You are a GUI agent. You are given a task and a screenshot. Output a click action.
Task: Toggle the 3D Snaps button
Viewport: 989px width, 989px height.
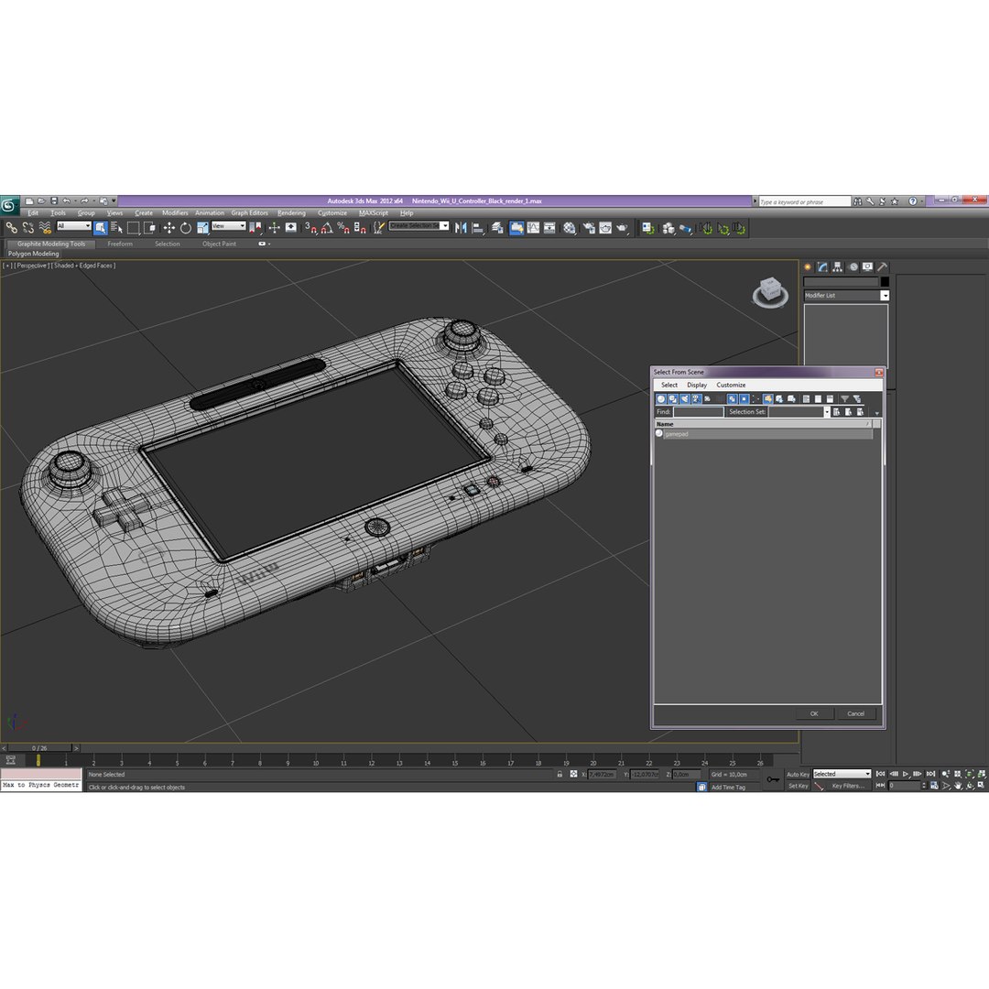point(310,228)
